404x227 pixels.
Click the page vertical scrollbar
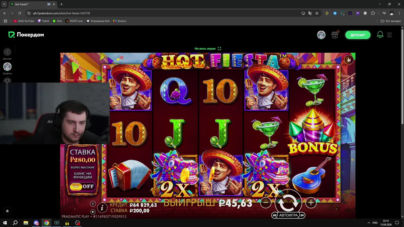point(402,77)
